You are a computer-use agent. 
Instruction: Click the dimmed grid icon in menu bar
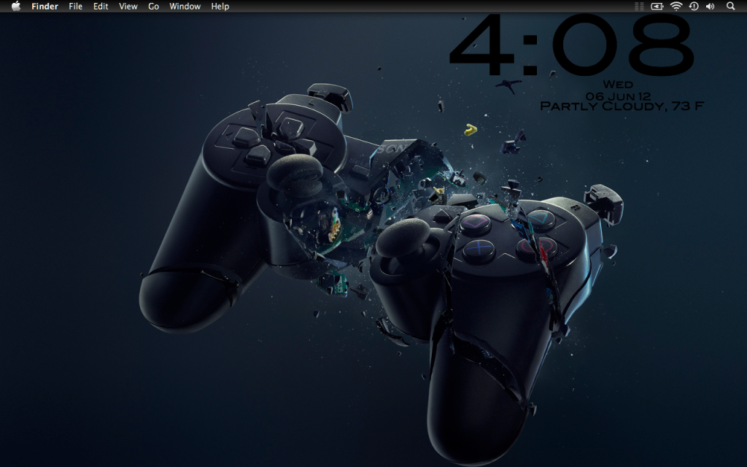click(x=639, y=6)
